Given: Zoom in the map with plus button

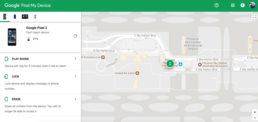Looking at the screenshot, I should pyautogui.click(x=255, y=112).
